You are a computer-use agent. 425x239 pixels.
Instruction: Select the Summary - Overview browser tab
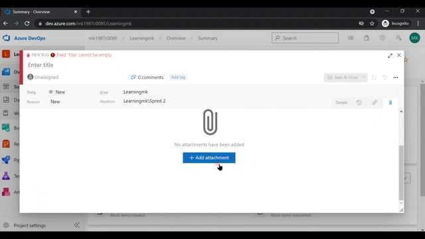[41, 12]
